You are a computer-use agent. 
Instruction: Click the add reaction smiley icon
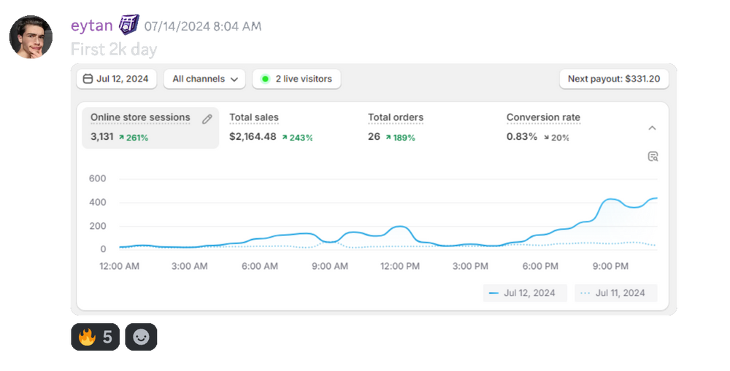point(141,337)
